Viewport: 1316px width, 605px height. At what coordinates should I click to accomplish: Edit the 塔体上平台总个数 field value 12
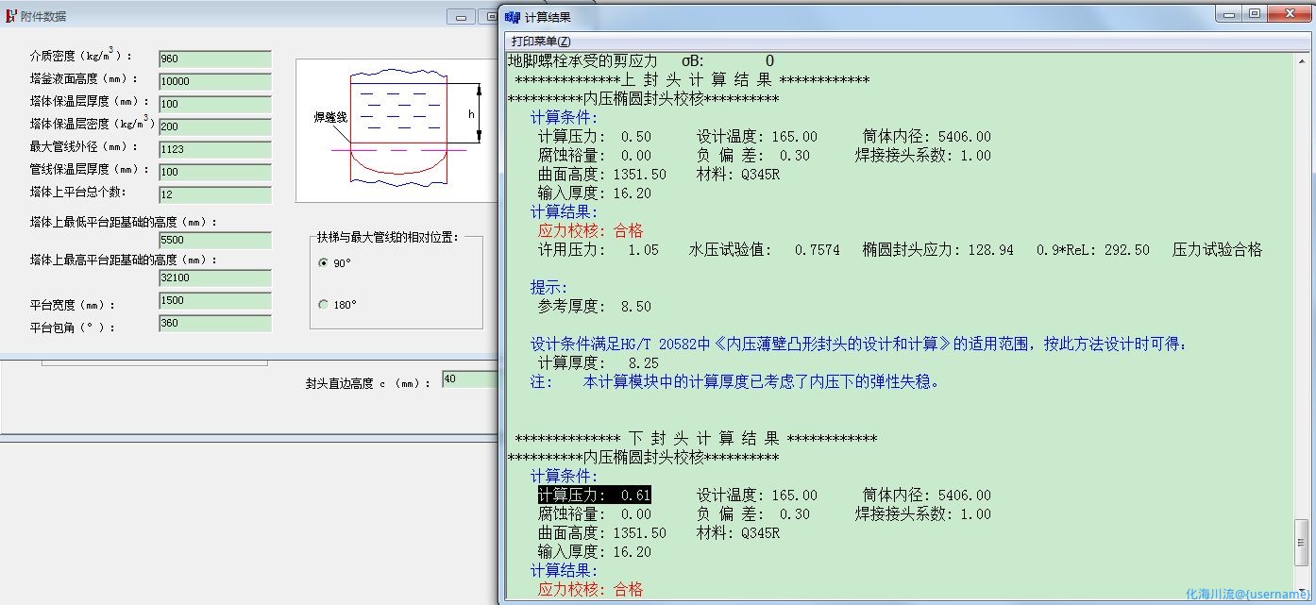[x=215, y=194]
